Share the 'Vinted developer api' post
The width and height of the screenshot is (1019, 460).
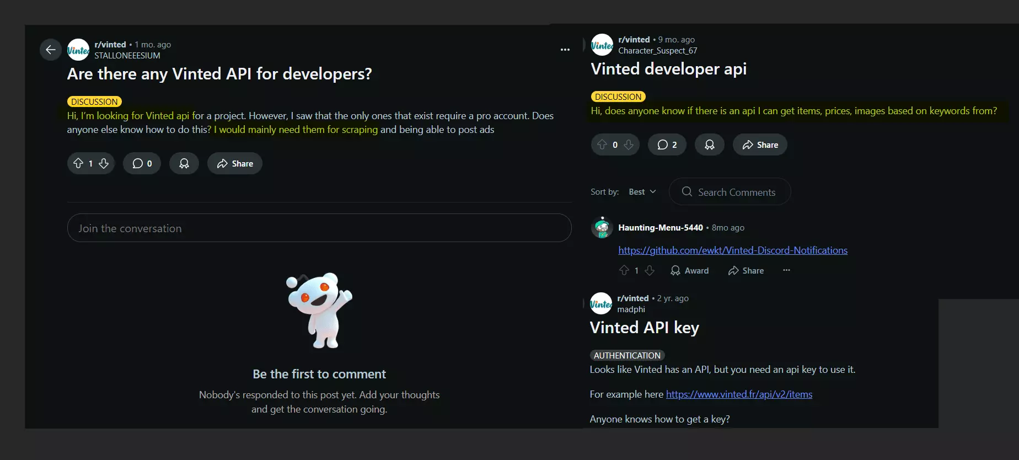click(760, 145)
